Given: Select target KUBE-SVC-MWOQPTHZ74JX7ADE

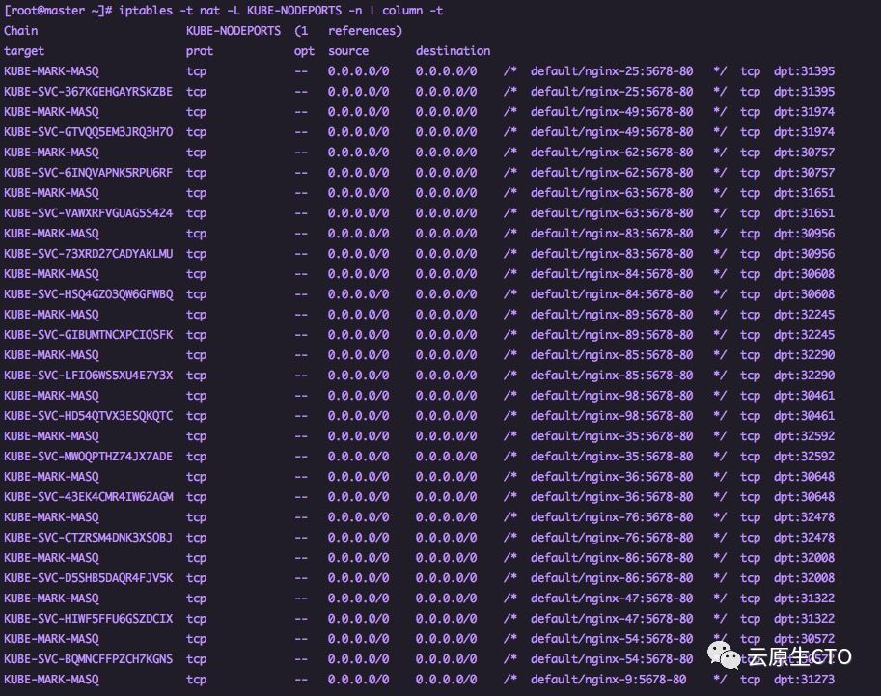Looking at the screenshot, I should pos(88,456).
